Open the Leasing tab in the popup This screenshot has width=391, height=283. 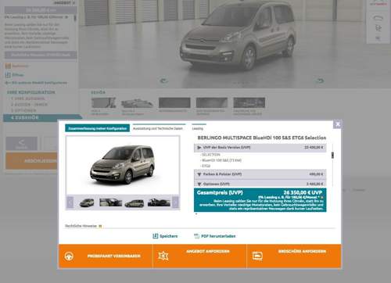198,128
